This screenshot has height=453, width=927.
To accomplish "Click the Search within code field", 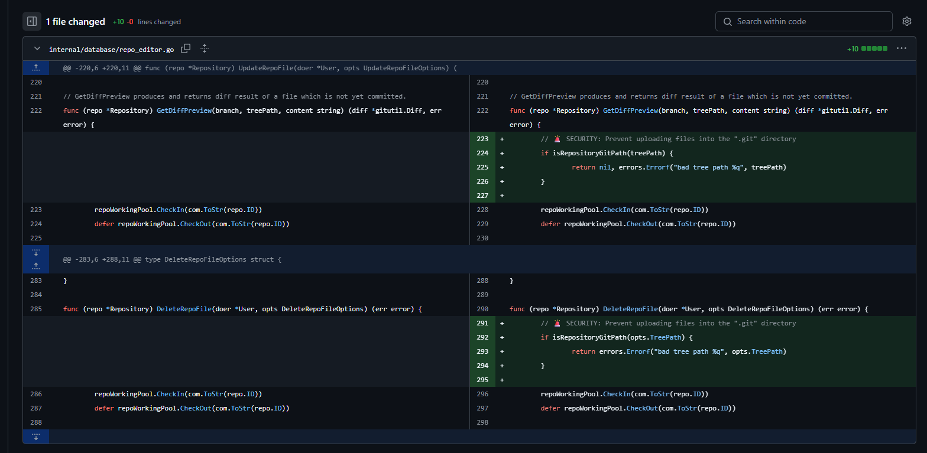I will [x=803, y=22].
